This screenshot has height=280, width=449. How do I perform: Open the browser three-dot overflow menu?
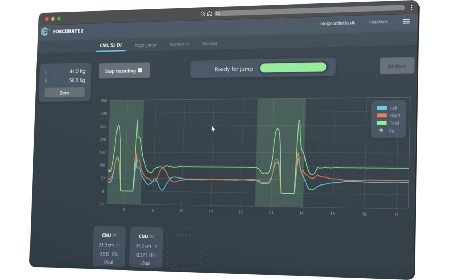point(411,7)
